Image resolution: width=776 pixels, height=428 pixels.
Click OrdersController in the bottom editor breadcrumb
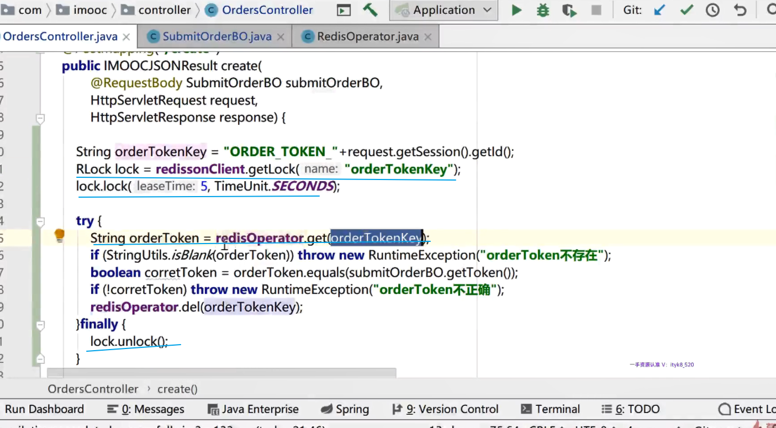[93, 389]
